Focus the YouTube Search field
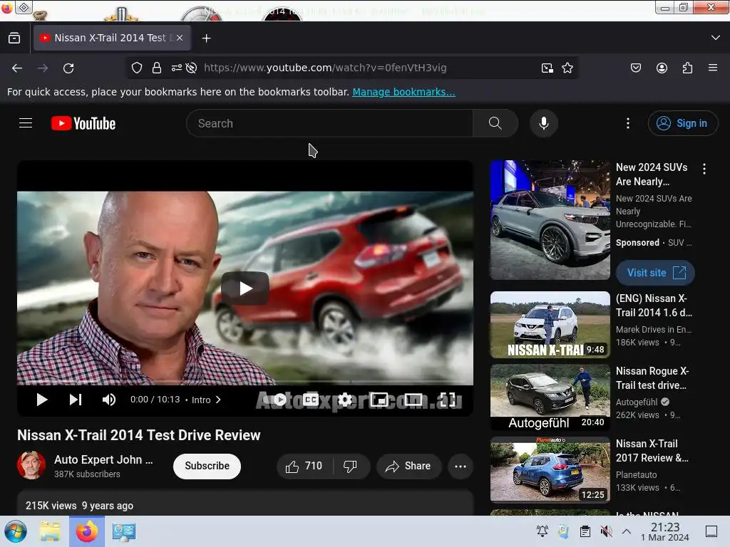 (329, 123)
